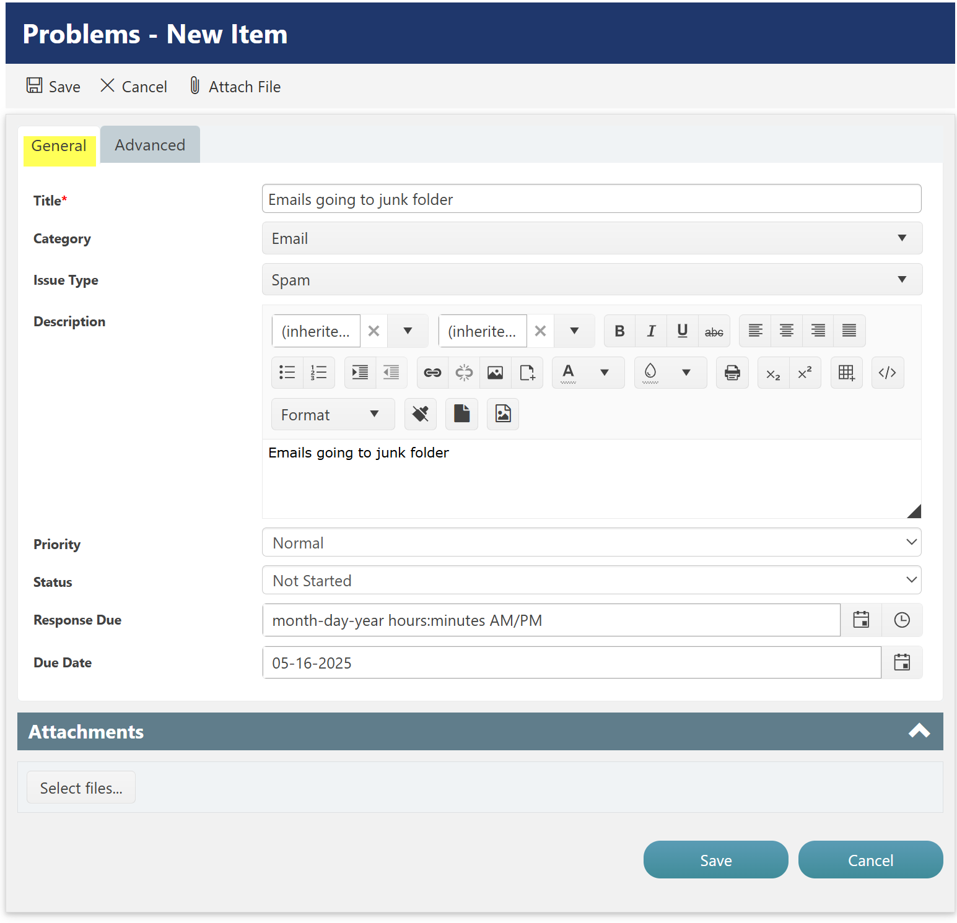Click the strikethrough formatting icon
Viewport: 957px width, 923px height.
coord(714,331)
